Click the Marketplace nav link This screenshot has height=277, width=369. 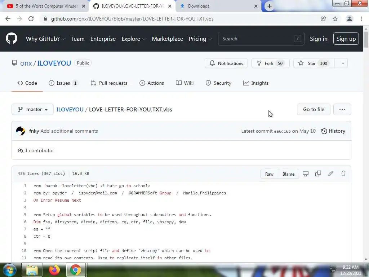click(168, 39)
